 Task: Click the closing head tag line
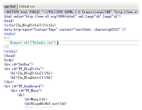9,56
